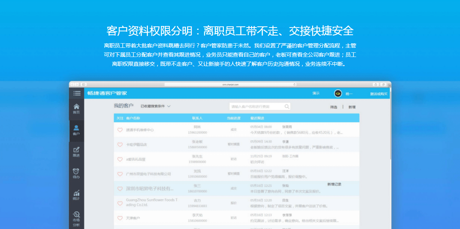Click the search magnifier icon
This screenshot has width=460, height=229.
[287, 107]
